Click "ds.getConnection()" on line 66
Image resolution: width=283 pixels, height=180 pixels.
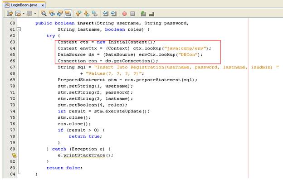pos(130,61)
